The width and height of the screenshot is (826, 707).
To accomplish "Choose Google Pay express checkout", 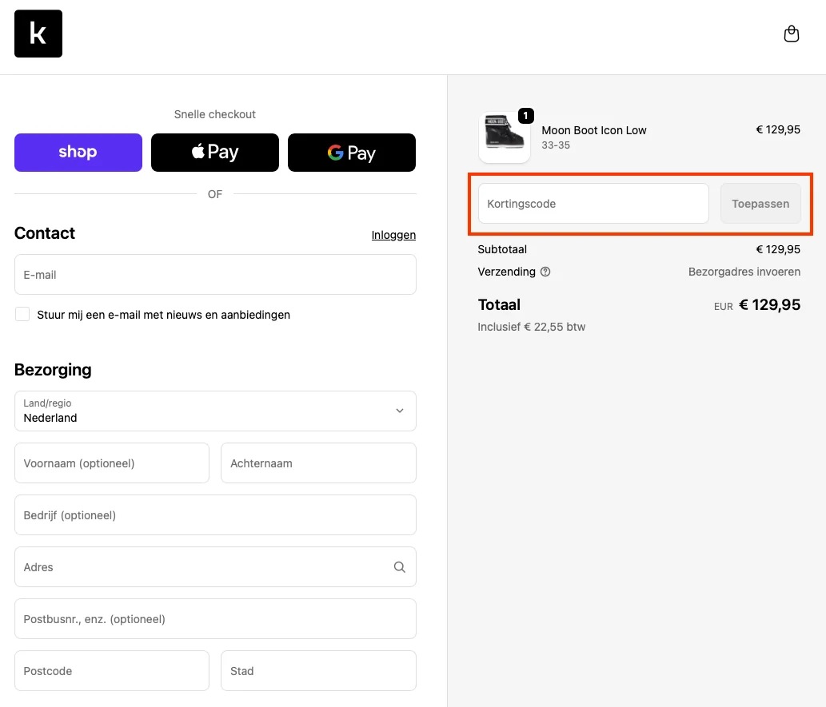I will 352,153.
